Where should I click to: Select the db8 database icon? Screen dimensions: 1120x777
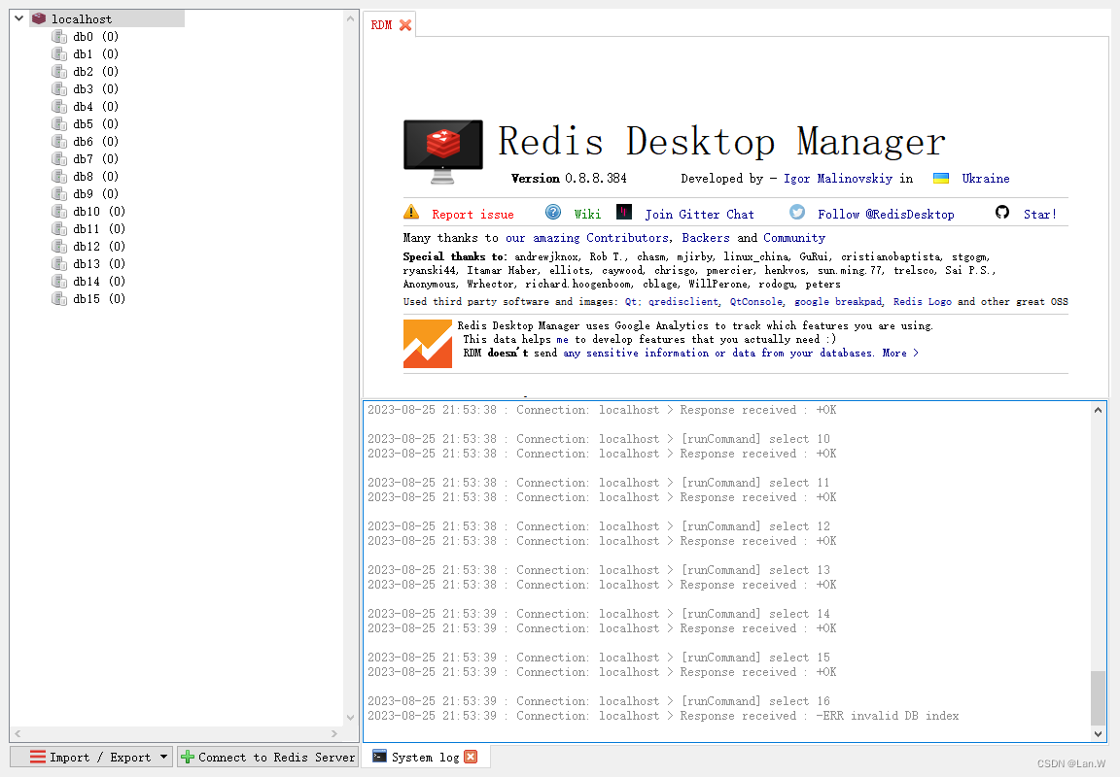59,176
